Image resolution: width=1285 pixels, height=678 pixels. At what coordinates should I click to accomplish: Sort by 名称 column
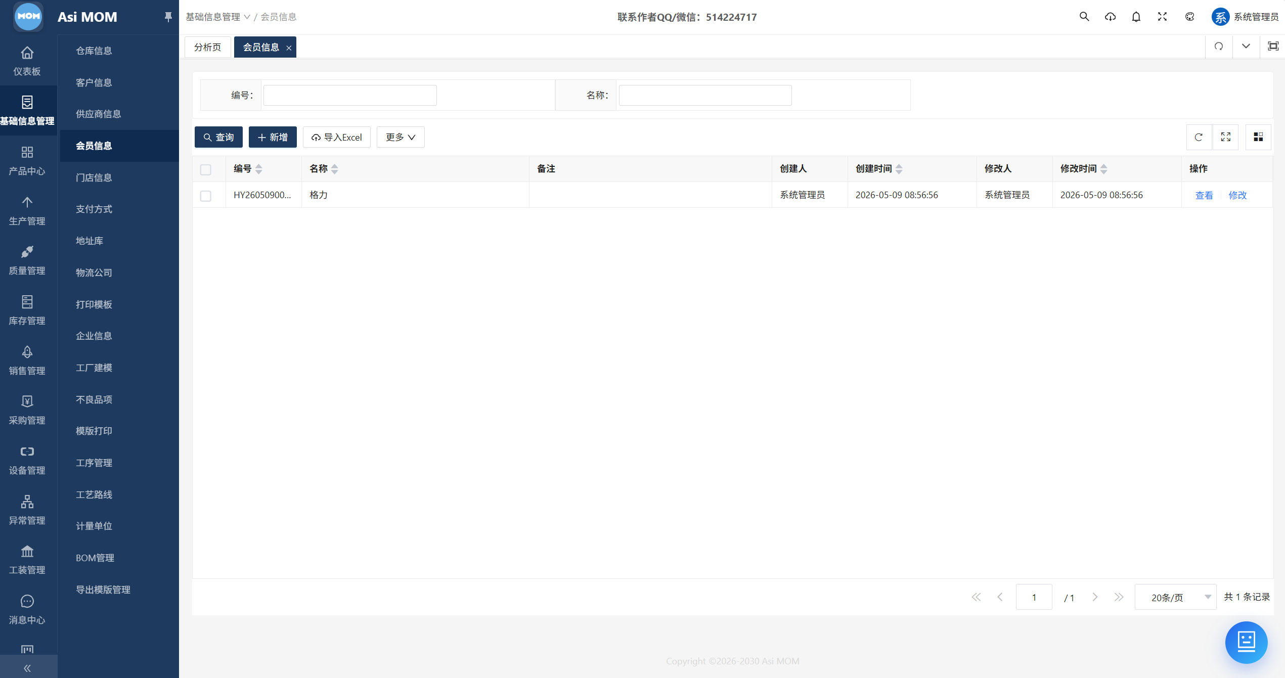click(335, 169)
